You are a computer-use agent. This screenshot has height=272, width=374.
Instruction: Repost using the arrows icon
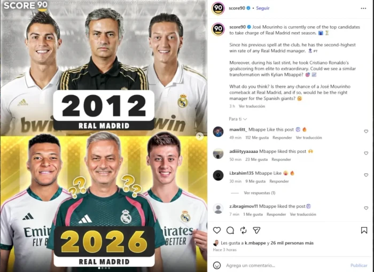coord(243,230)
